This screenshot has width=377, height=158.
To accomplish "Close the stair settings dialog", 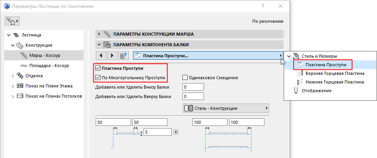I will pyautogui.click(x=280, y=6).
